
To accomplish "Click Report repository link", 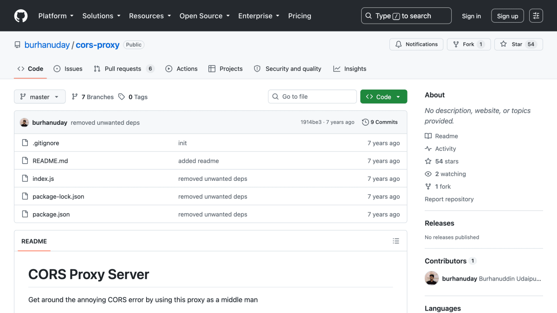I will (x=449, y=199).
